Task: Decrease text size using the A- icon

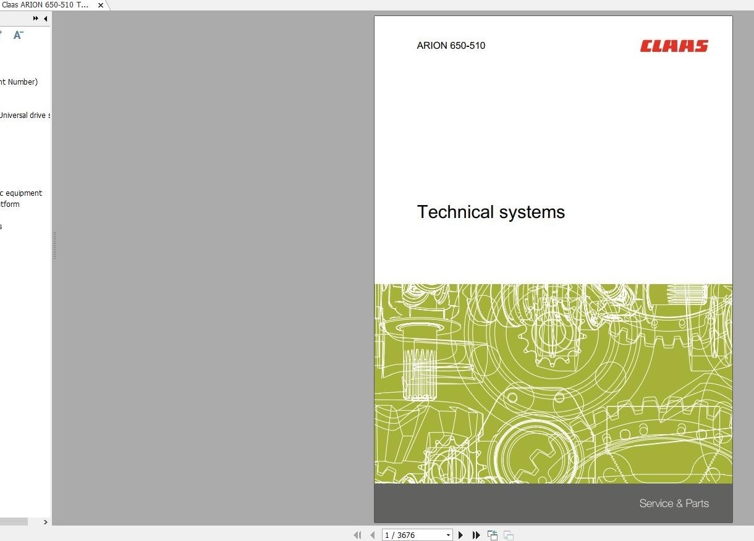Action: coord(18,35)
